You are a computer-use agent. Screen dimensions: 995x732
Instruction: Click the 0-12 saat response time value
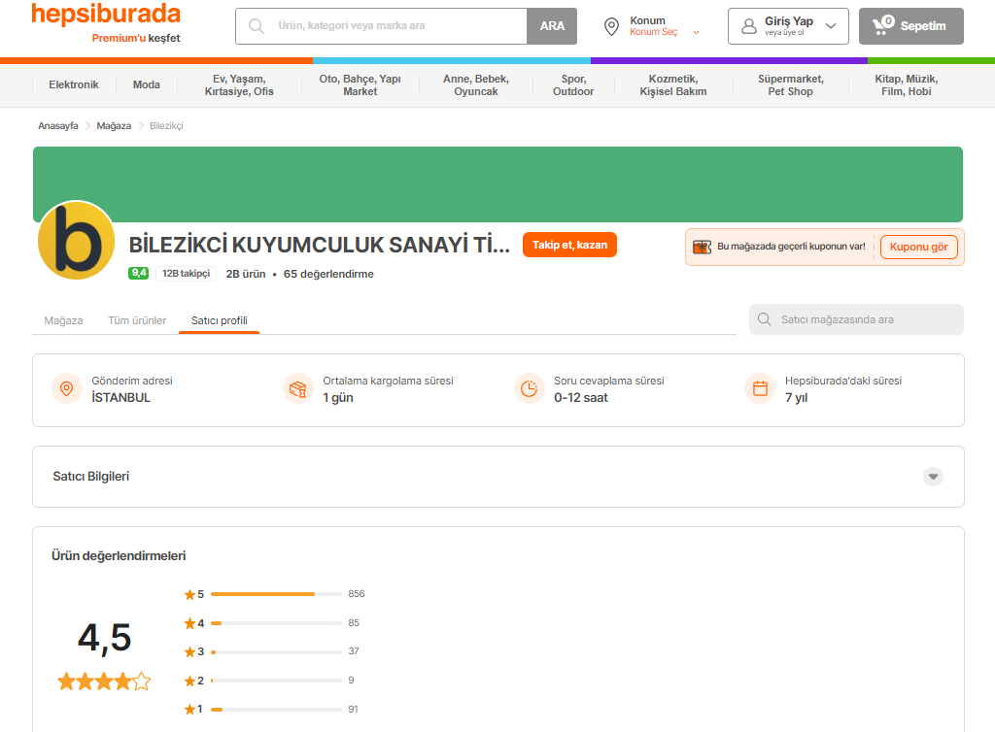point(581,398)
